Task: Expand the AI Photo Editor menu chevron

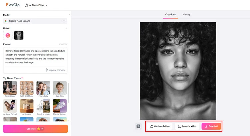Action: coord(47,5)
